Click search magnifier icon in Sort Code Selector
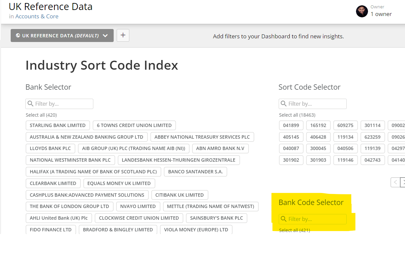The width and height of the screenshot is (405, 279). 284,104
